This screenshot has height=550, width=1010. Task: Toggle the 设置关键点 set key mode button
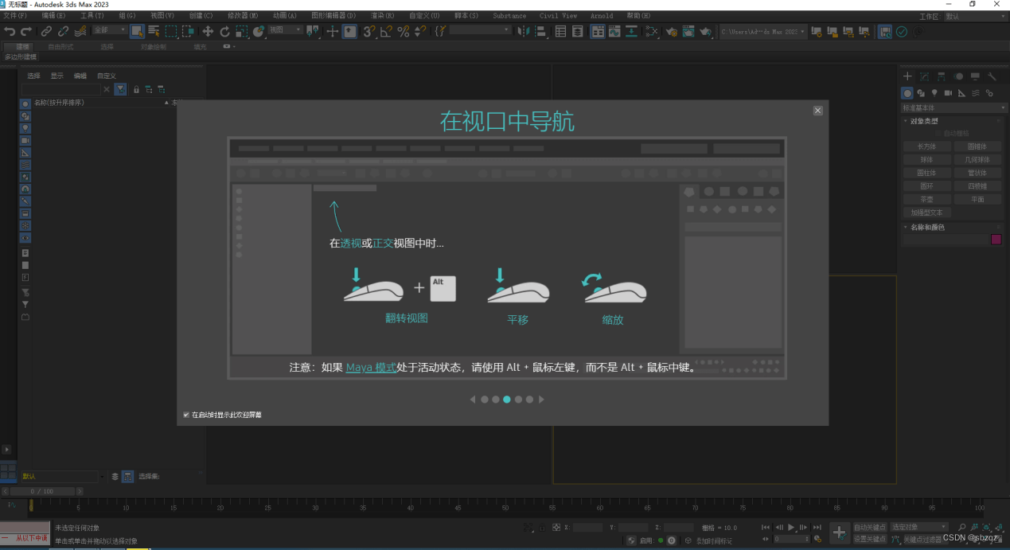pos(870,539)
